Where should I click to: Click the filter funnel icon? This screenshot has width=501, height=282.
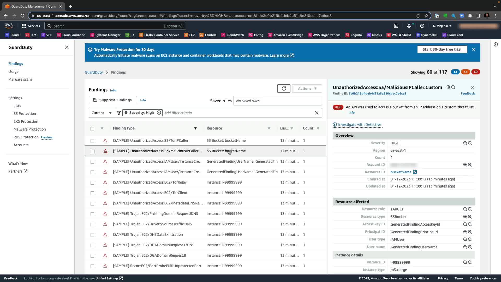click(x=119, y=113)
